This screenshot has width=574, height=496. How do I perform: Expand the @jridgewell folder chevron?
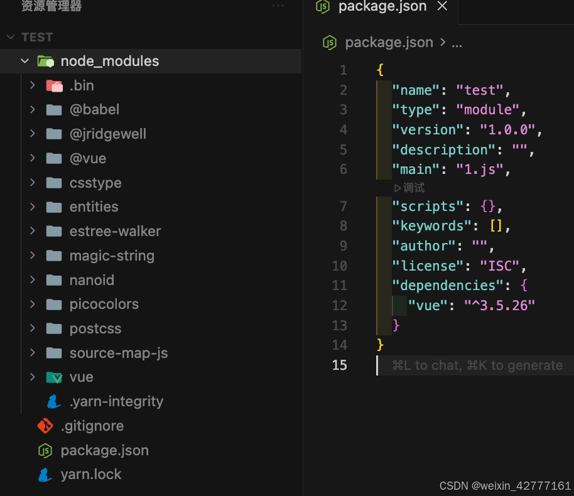[x=33, y=134]
